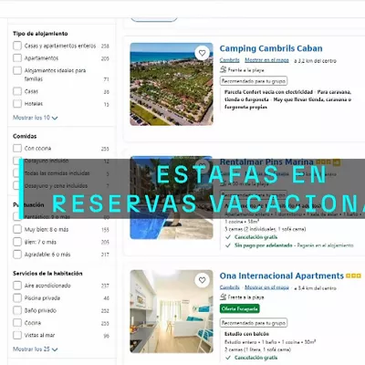
Task: Tick the Cocina room service checkbox
Action: (x=17, y=323)
